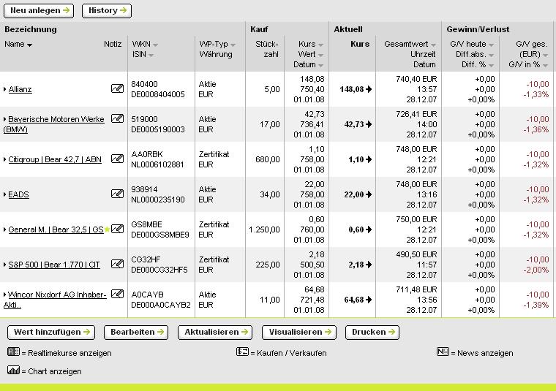Sort by Diff. % using its arrow
Screen dimensions: 556x391
tap(491, 66)
